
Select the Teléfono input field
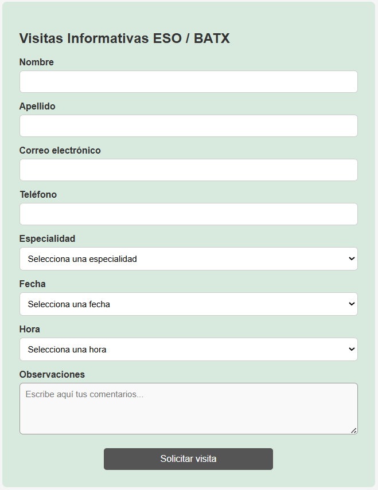click(188, 214)
